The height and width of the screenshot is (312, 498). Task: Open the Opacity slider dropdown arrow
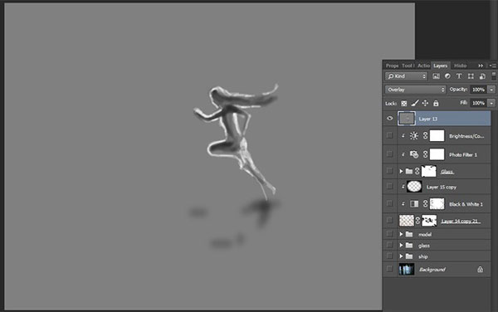pyautogui.click(x=491, y=90)
